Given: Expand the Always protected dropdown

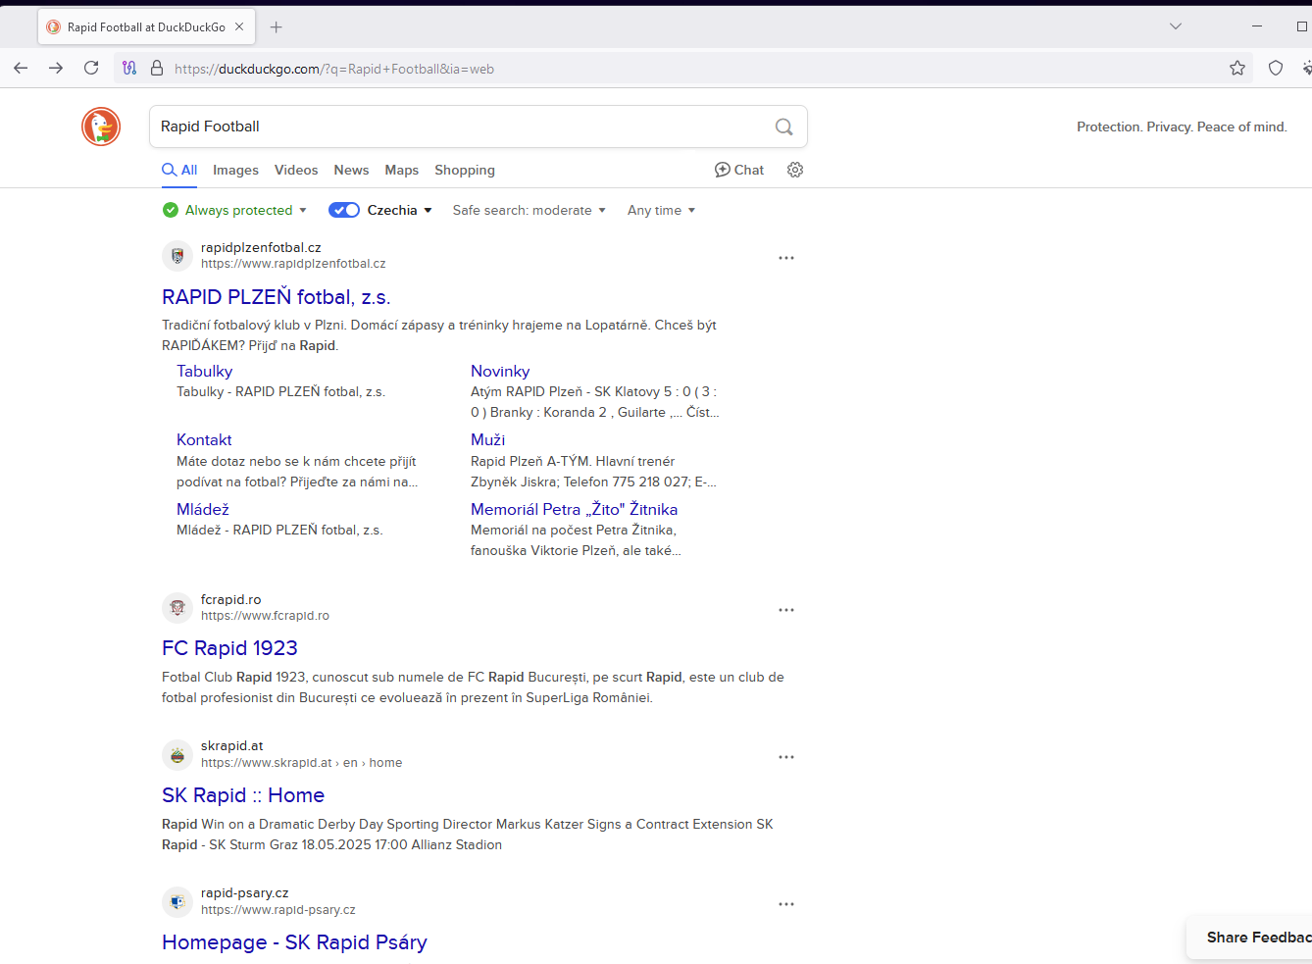Looking at the screenshot, I should click(235, 210).
